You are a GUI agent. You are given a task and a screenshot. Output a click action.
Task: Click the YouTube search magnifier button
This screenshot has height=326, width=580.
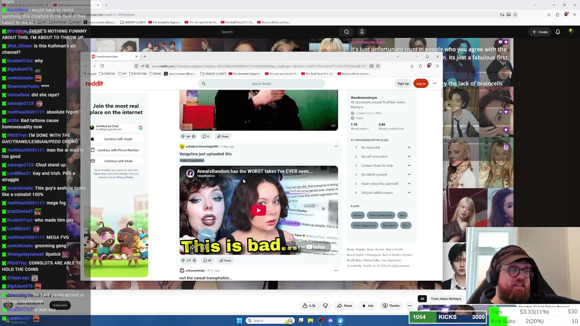(x=347, y=32)
